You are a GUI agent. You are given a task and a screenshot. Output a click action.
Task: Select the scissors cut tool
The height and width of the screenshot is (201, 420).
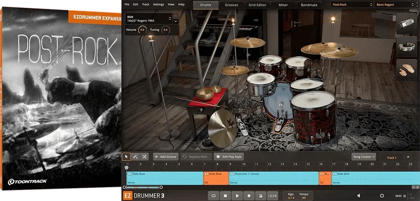pyautogui.click(x=144, y=157)
